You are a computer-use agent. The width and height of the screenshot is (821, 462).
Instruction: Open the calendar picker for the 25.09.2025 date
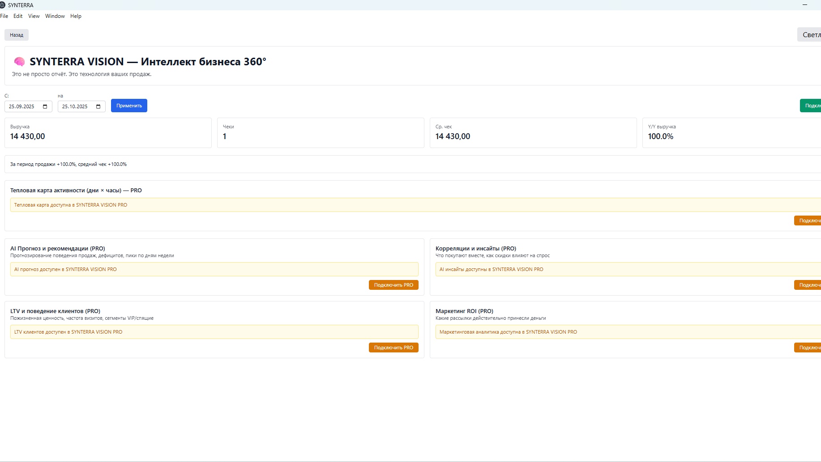45,106
